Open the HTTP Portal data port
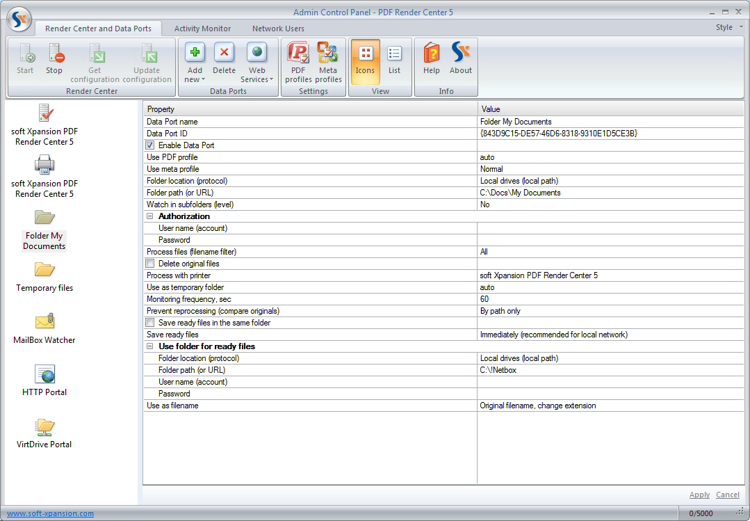The height and width of the screenshot is (521, 750). point(44,379)
